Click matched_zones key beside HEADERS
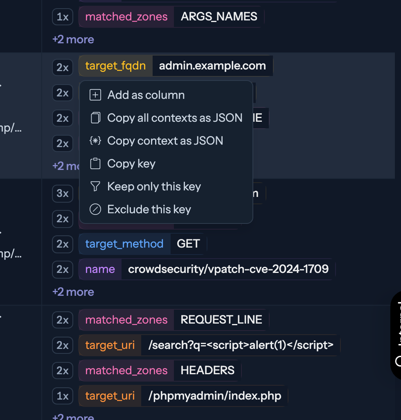This screenshot has height=420, width=401. (x=126, y=371)
